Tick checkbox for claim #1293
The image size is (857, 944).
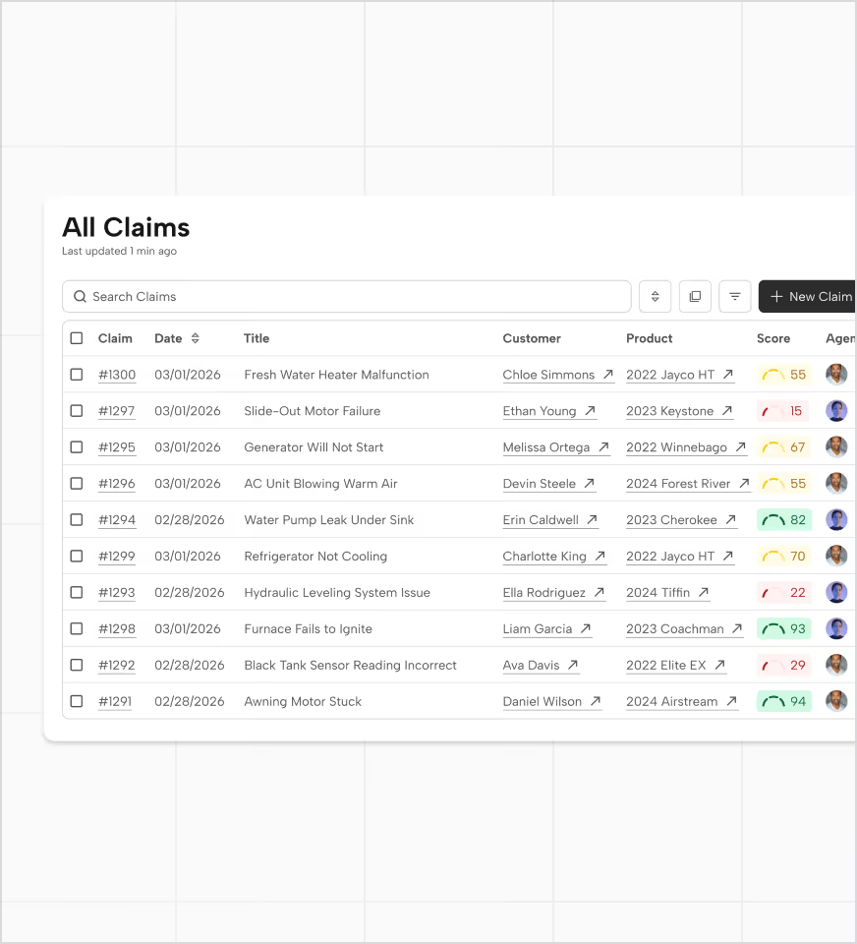tap(77, 592)
